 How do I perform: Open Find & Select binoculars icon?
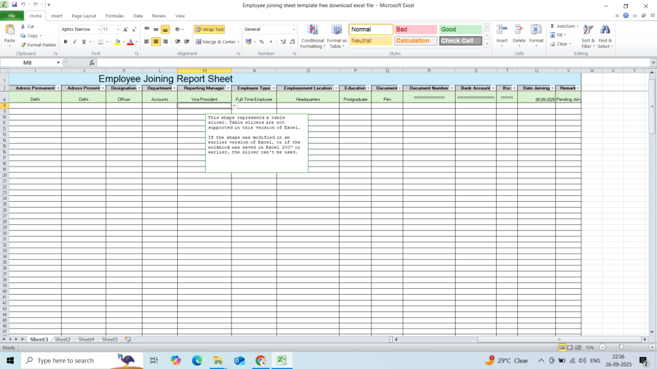[604, 30]
